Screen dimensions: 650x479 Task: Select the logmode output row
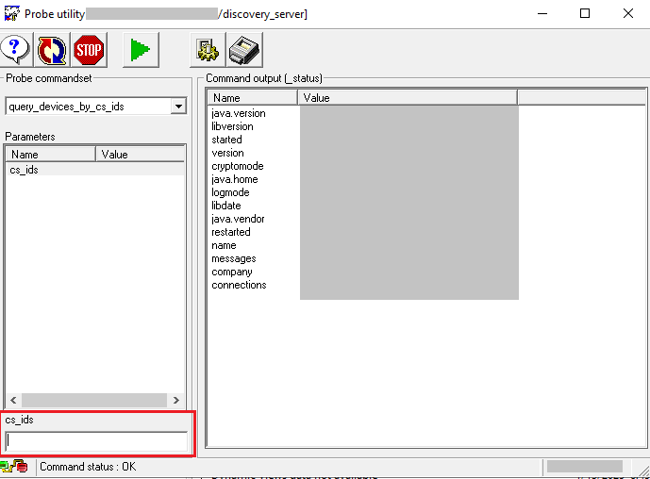tap(230, 192)
